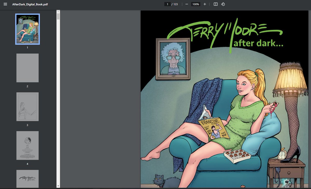Click the thumbnail label '3'
This screenshot has width=311, height=189.
[x=27, y=125]
